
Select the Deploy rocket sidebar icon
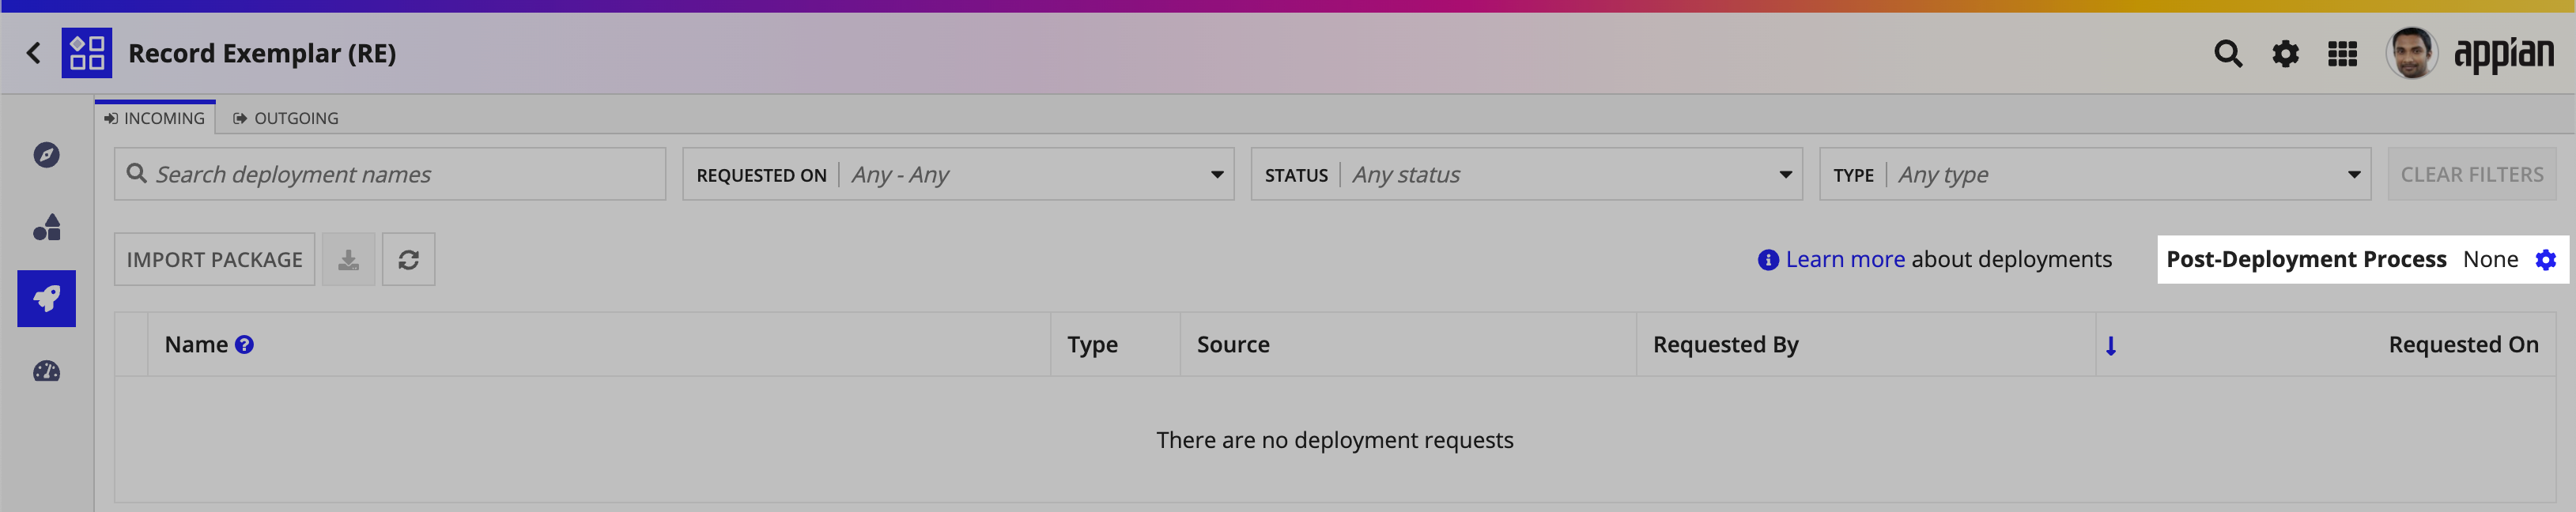[46, 299]
